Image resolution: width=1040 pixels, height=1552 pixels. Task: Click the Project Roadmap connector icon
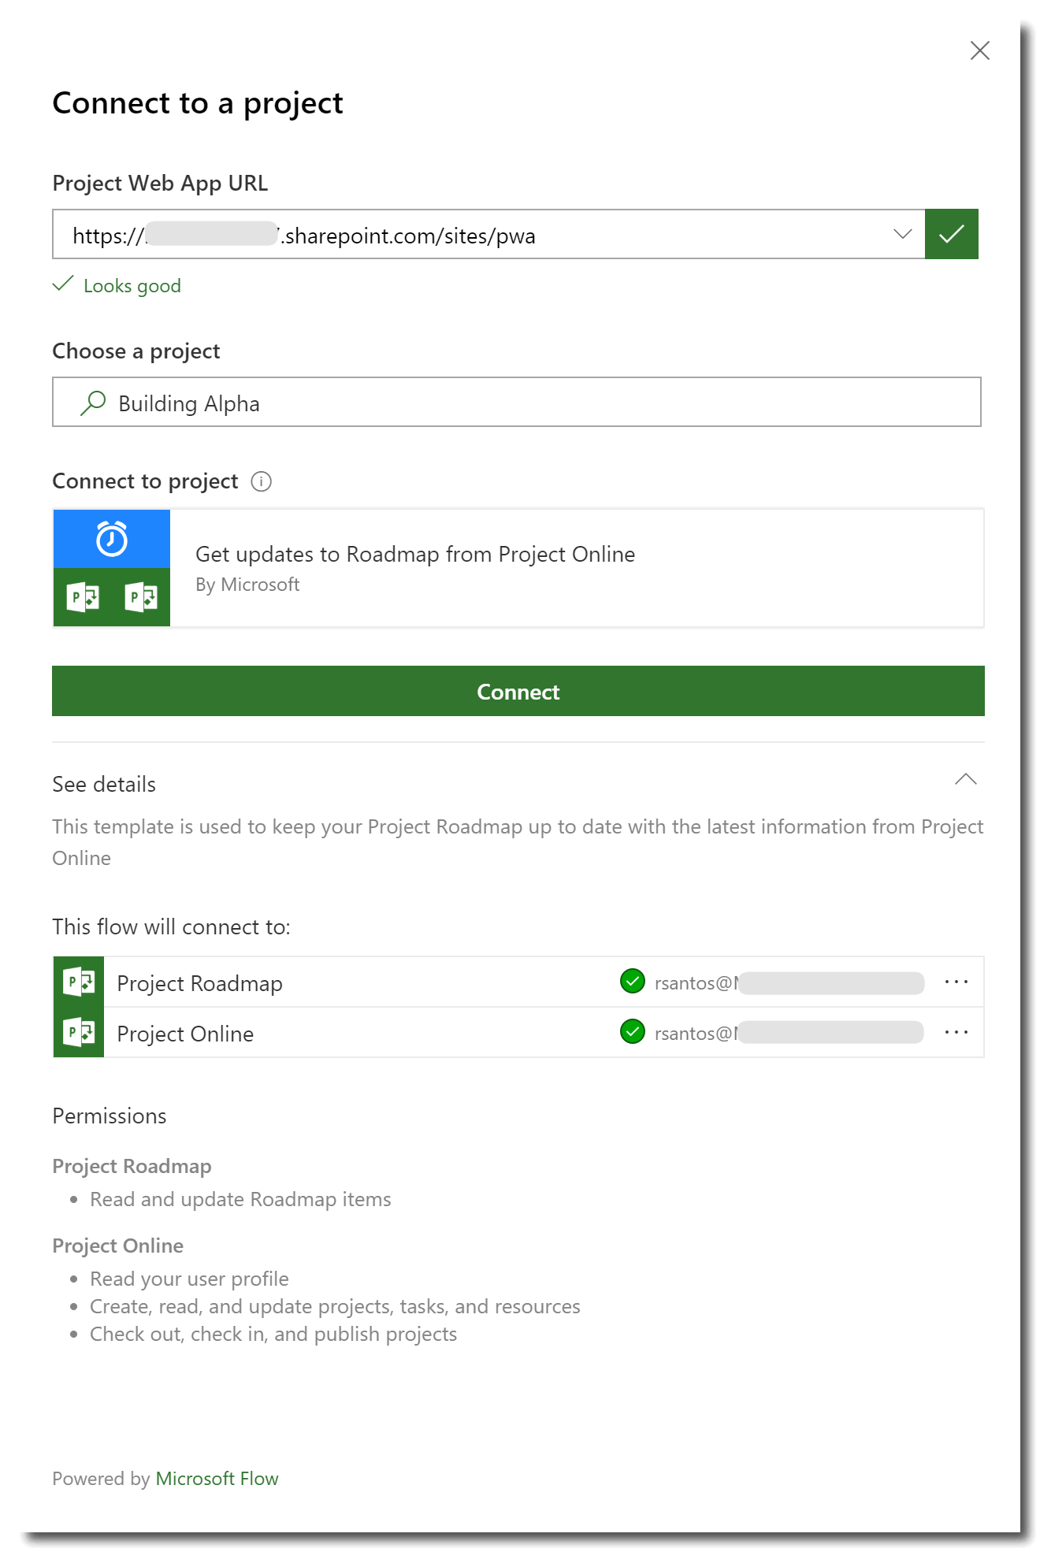79,982
